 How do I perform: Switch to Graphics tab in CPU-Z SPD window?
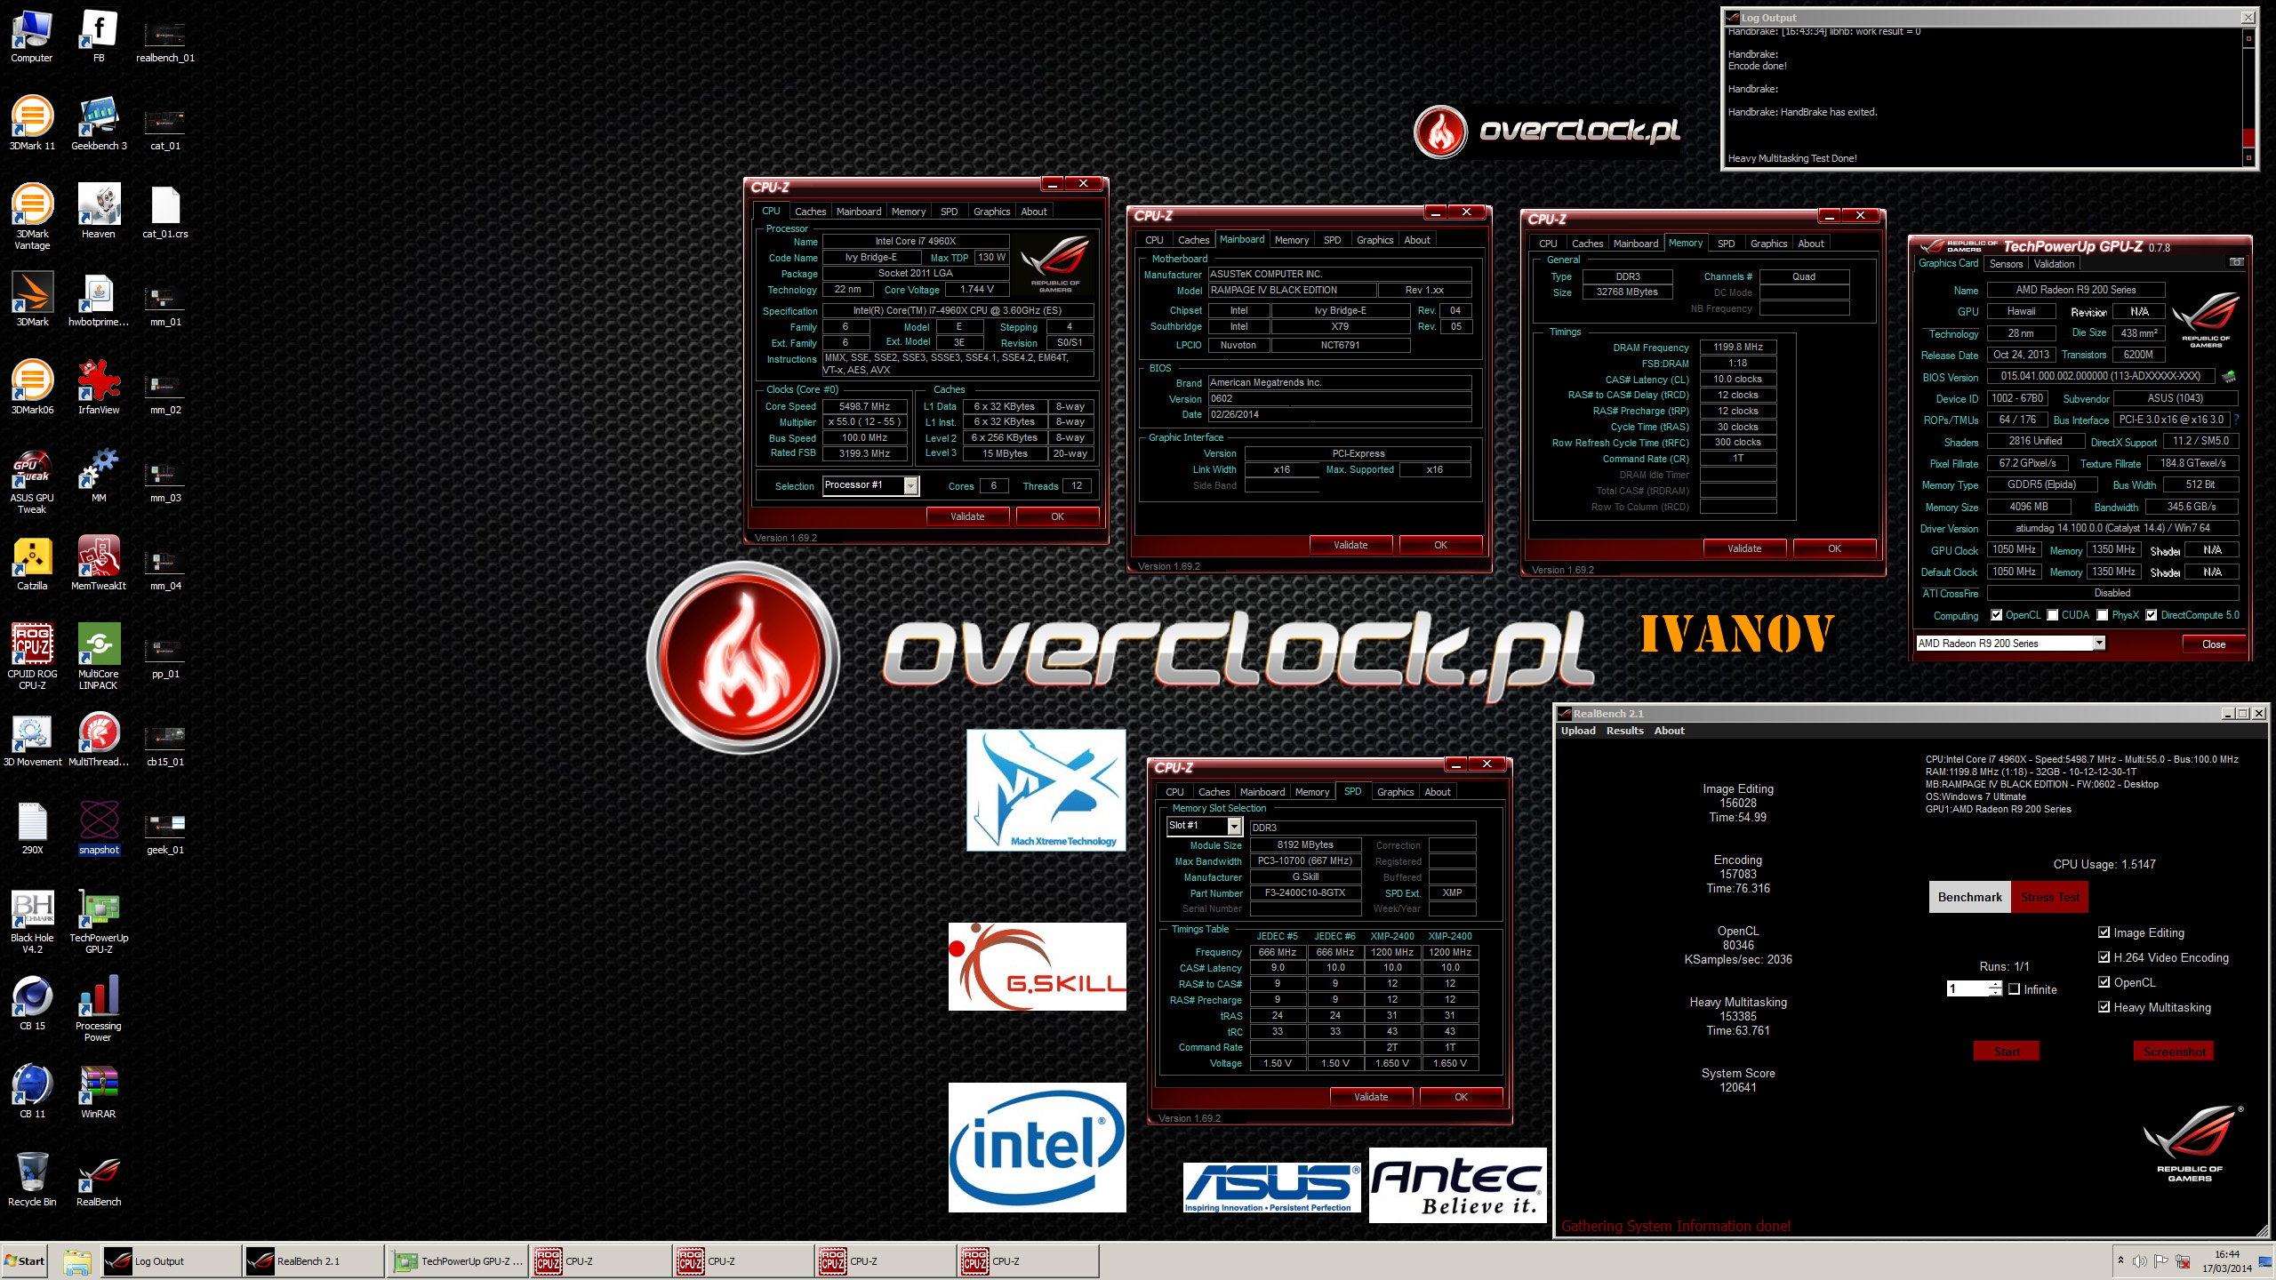pyautogui.click(x=1395, y=792)
